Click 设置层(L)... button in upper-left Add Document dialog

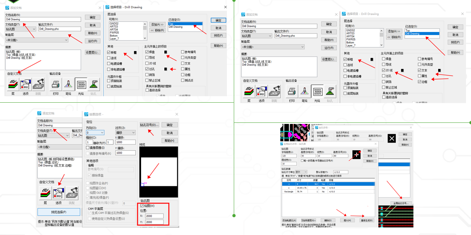[x=92, y=52]
